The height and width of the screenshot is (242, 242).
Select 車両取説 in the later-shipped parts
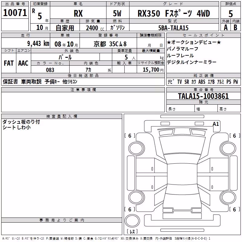(x=31, y=81)
